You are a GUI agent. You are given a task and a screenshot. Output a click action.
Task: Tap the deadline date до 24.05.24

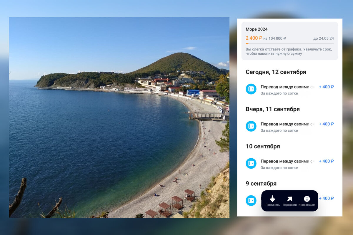click(323, 38)
